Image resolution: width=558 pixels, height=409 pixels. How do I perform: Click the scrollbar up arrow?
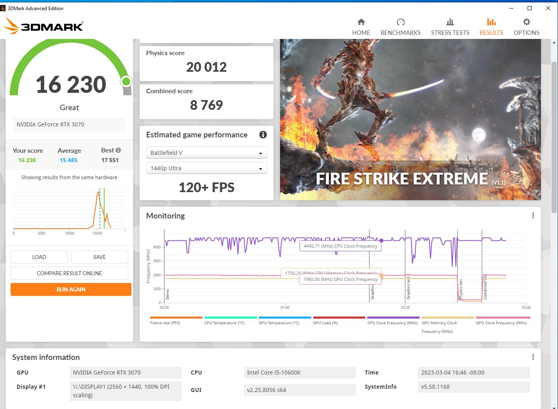click(554, 42)
